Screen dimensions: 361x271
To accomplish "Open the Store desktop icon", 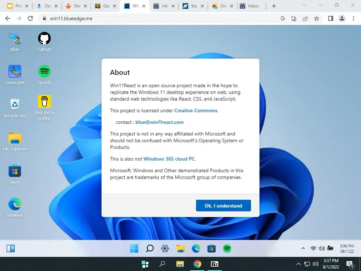I will click(15, 174).
